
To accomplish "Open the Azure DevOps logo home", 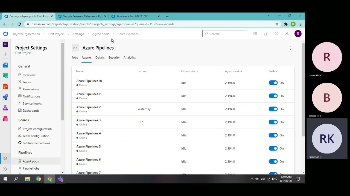I will pos(5,34).
